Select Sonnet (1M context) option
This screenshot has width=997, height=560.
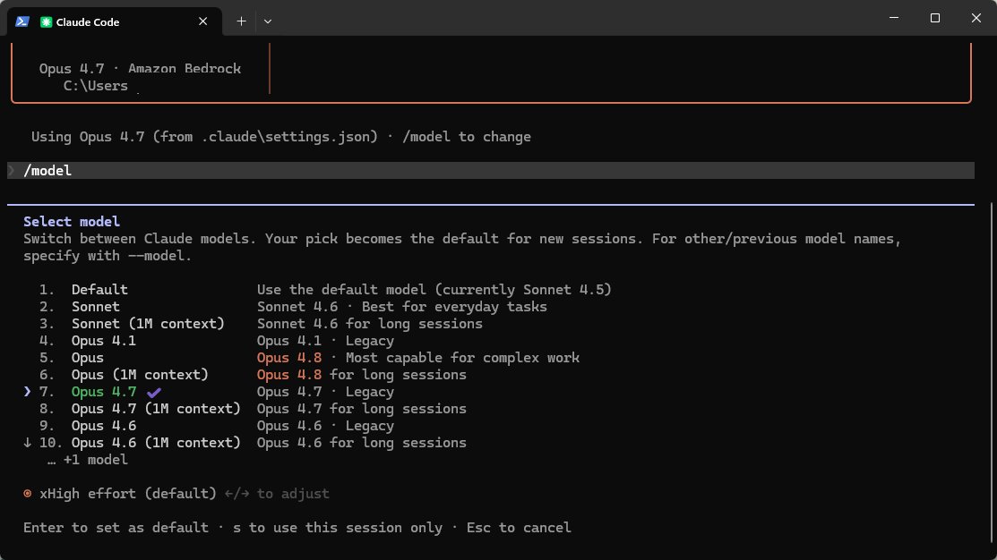point(148,324)
